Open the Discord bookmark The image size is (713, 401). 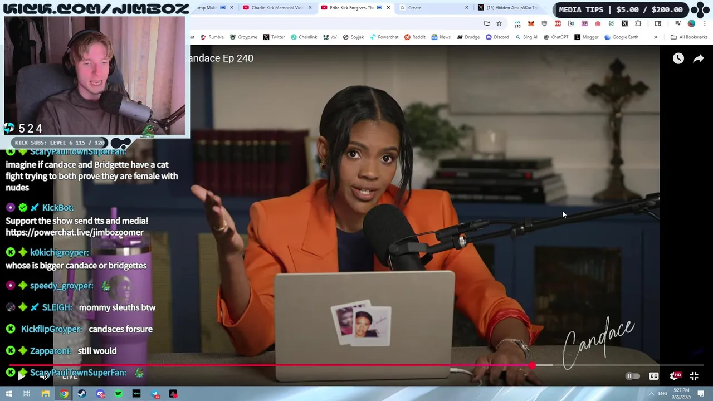tap(497, 37)
